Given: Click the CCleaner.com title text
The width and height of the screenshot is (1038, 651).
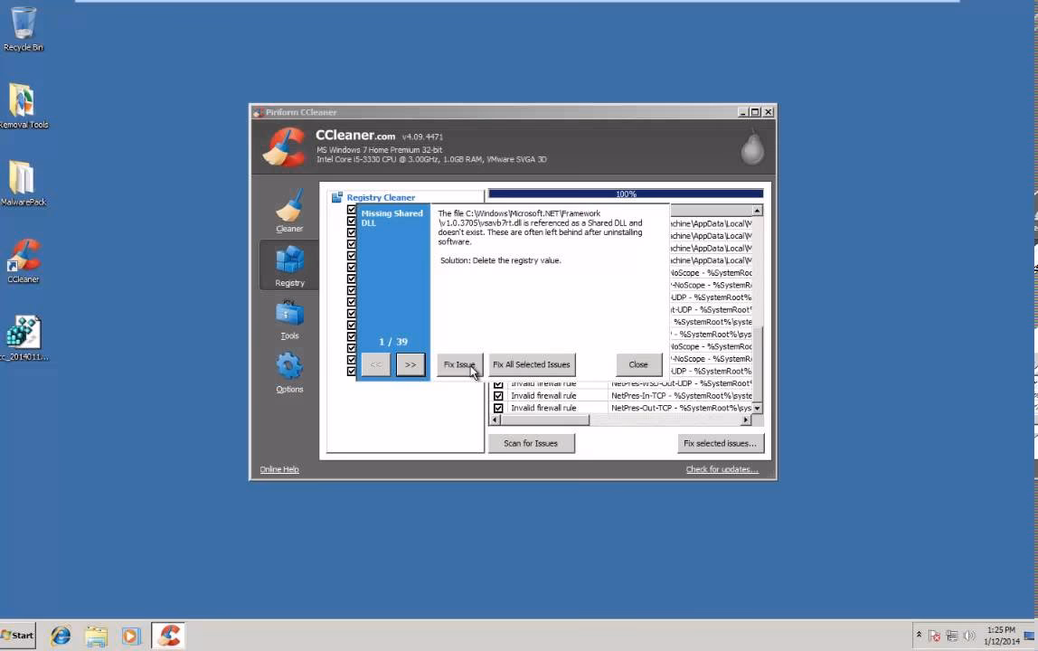Looking at the screenshot, I should 355,135.
